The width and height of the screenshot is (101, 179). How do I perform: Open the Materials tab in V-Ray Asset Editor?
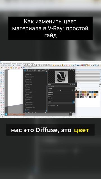25,70
